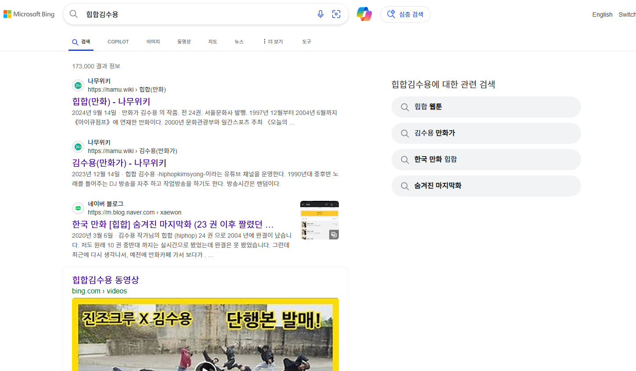The width and height of the screenshot is (636, 371).
Task: Click magnifier icon beside 김수용 만화가
Action: [x=405, y=133]
